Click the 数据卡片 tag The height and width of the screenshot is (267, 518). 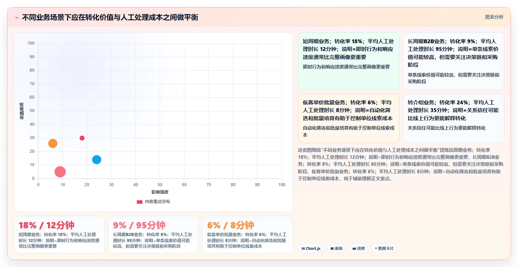(x=384, y=248)
